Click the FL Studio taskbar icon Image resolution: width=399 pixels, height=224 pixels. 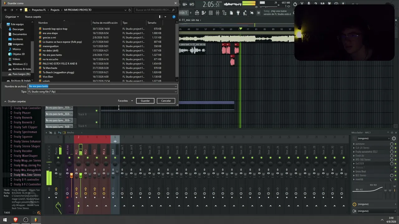[x=36, y=220]
